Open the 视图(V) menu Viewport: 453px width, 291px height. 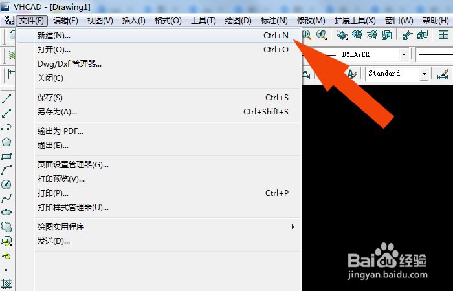coord(100,21)
